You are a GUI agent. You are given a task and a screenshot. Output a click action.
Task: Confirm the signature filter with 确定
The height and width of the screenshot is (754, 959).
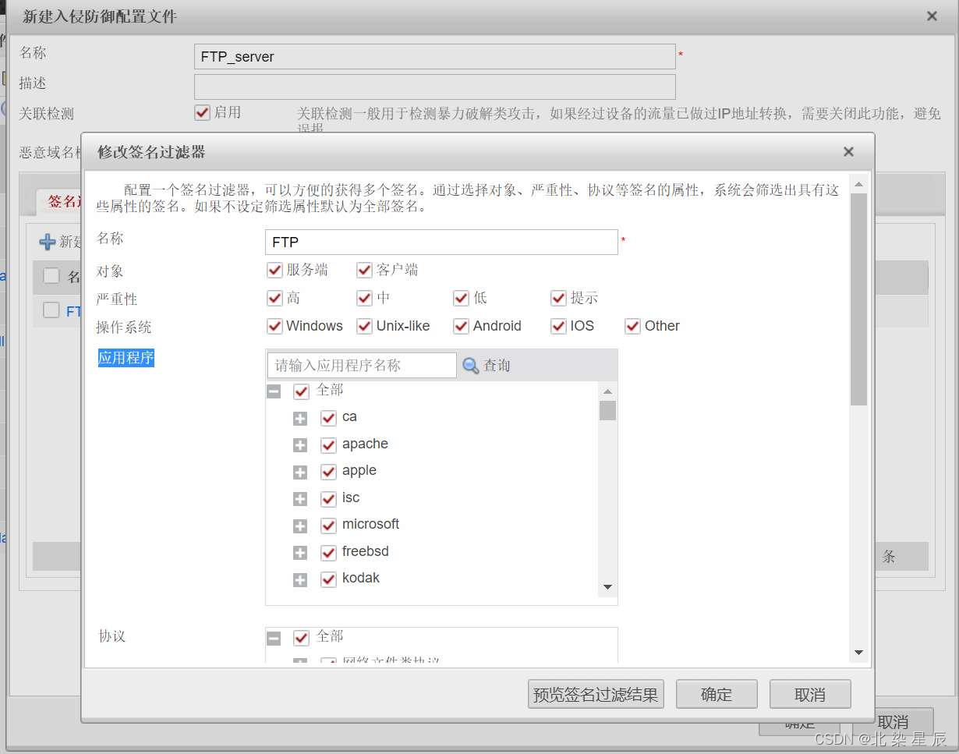pyautogui.click(x=716, y=694)
